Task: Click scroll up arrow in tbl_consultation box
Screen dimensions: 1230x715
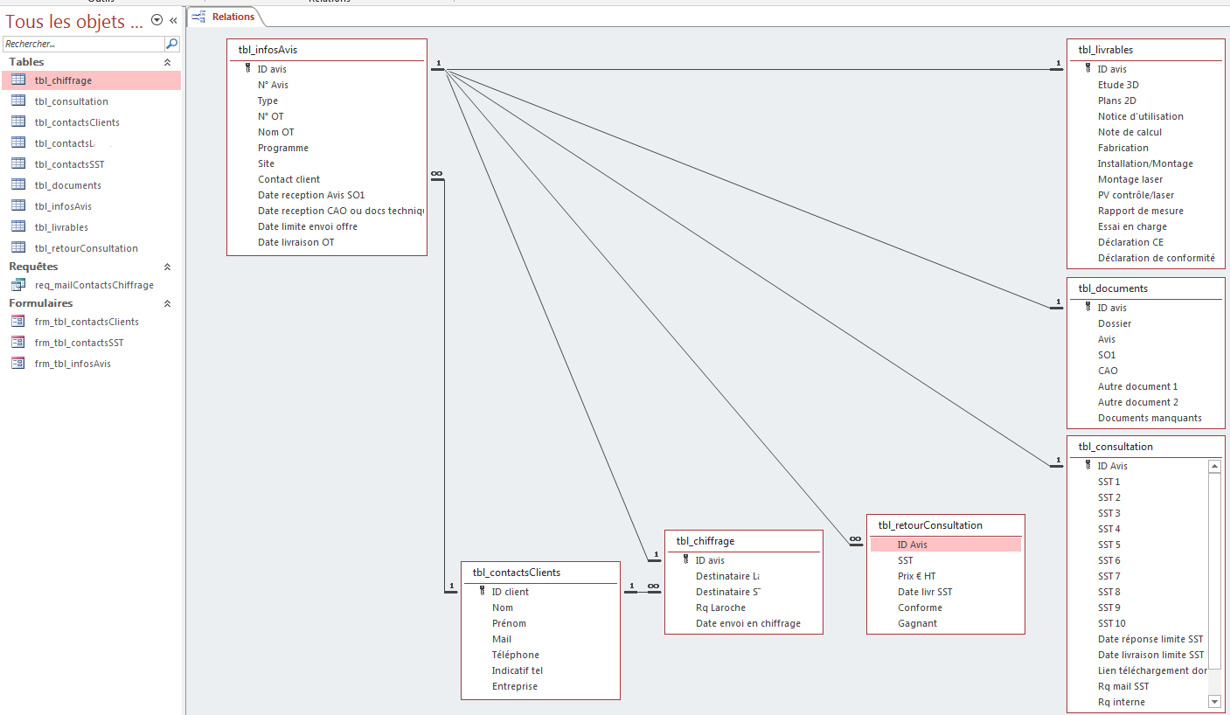Action: point(1214,467)
